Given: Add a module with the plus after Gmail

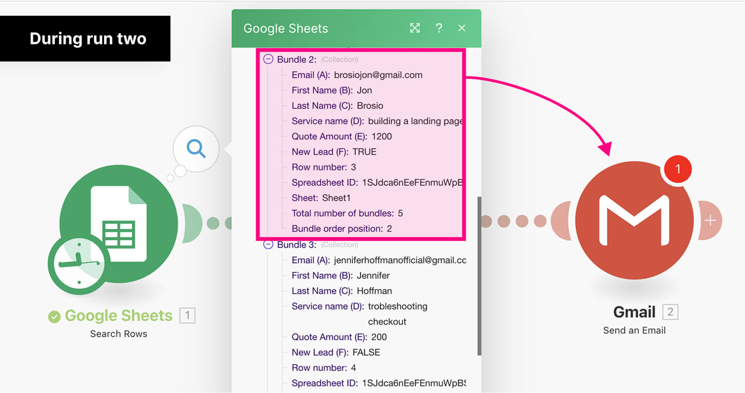Looking at the screenshot, I should click(x=710, y=220).
